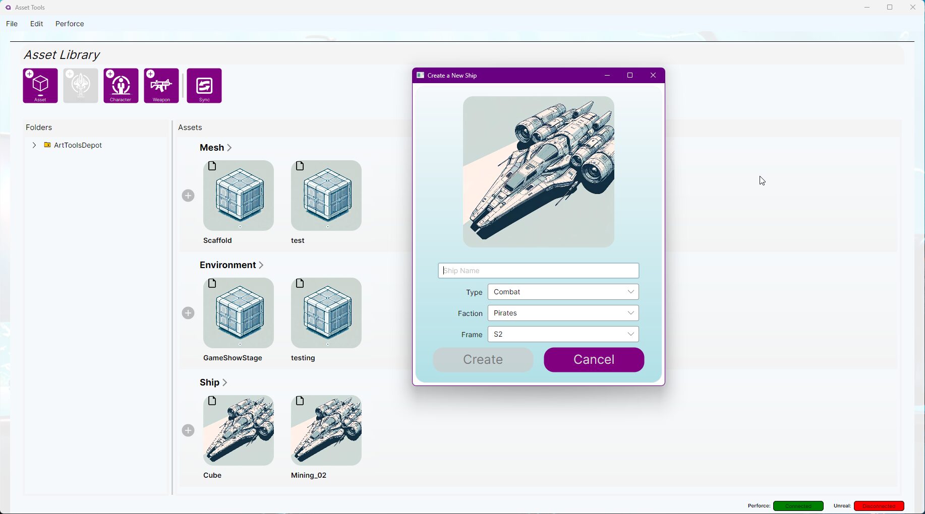Open the Faction dropdown showing Pirates
Image resolution: width=925 pixels, height=514 pixels.
click(563, 313)
